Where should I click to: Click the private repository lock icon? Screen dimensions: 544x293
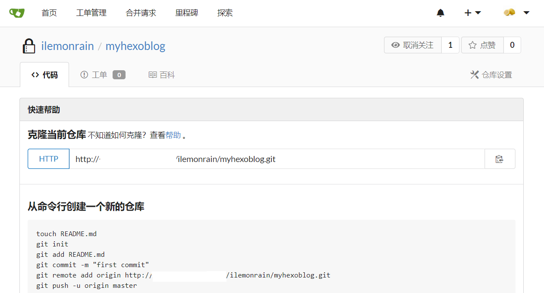click(x=29, y=46)
